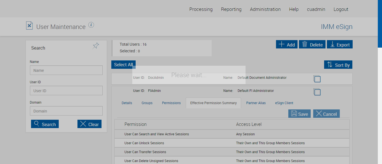Switch to the Groups tab
Screen dimensions: 382x164
click(x=147, y=103)
